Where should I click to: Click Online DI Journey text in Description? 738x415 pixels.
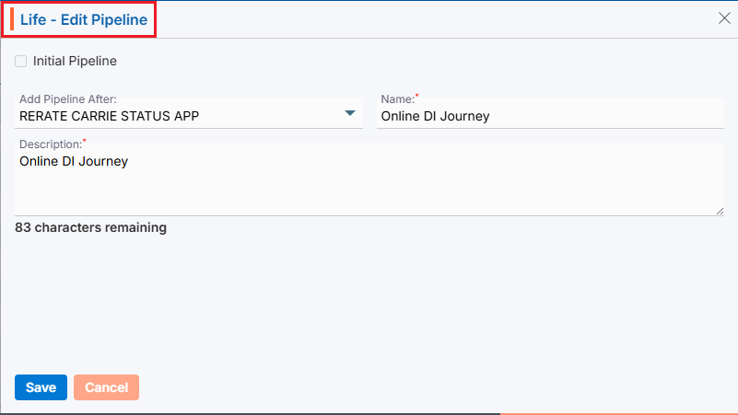tap(73, 162)
